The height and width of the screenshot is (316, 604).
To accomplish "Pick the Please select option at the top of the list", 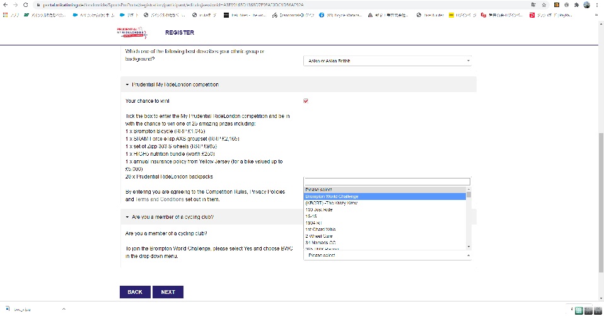I will tap(385, 190).
